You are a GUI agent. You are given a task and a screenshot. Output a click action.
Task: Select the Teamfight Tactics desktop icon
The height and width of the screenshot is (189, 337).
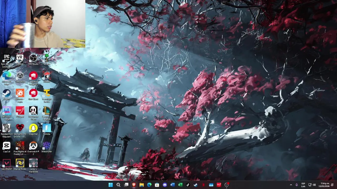point(47,96)
